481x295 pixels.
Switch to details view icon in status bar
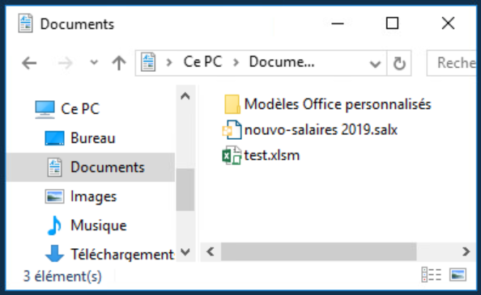[x=432, y=274]
